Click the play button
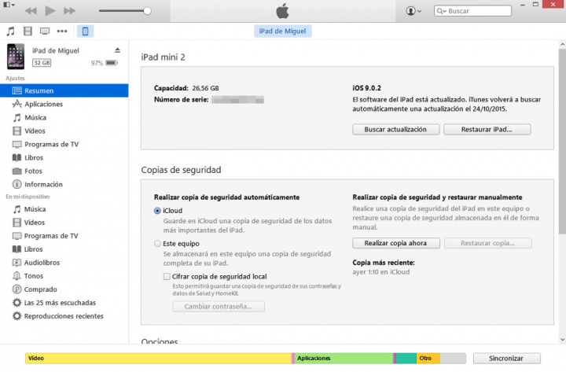The width and height of the screenshot is (566, 372). 50,10
